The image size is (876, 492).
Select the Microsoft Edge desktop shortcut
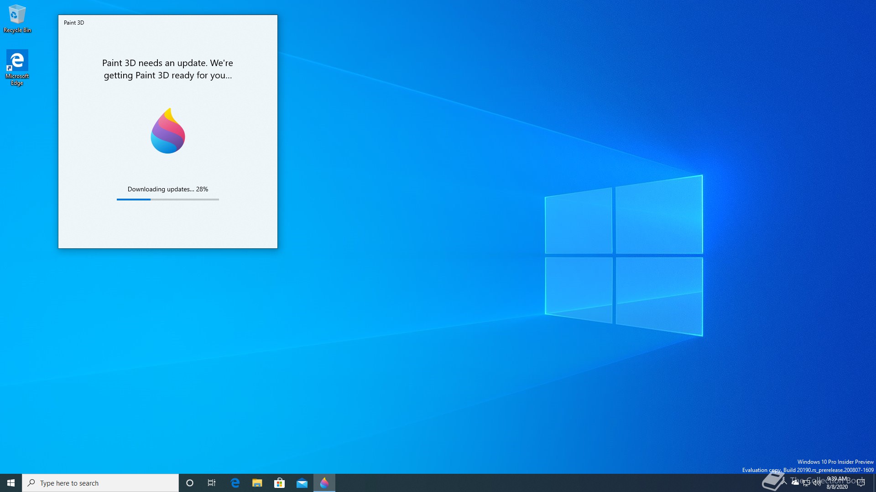(17, 67)
